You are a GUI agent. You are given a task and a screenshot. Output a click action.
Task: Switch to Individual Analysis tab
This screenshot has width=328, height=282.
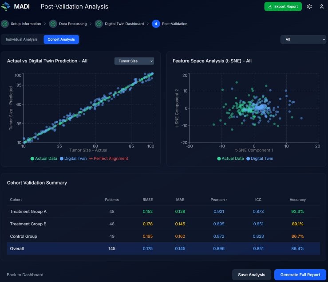pyautogui.click(x=22, y=39)
